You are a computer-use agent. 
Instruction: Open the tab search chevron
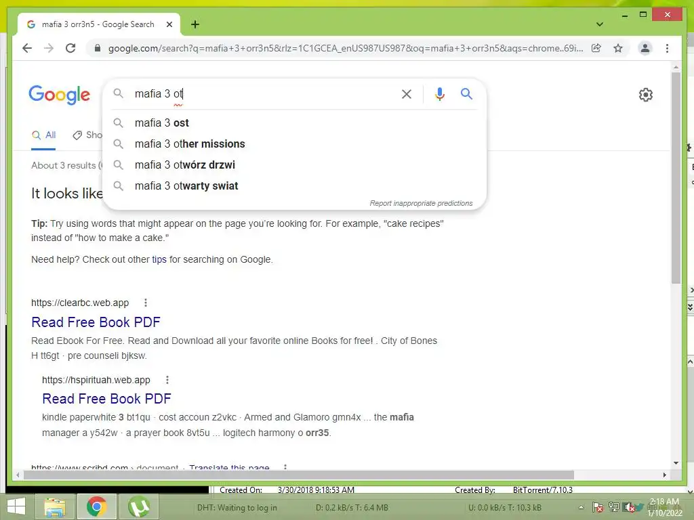pos(599,24)
